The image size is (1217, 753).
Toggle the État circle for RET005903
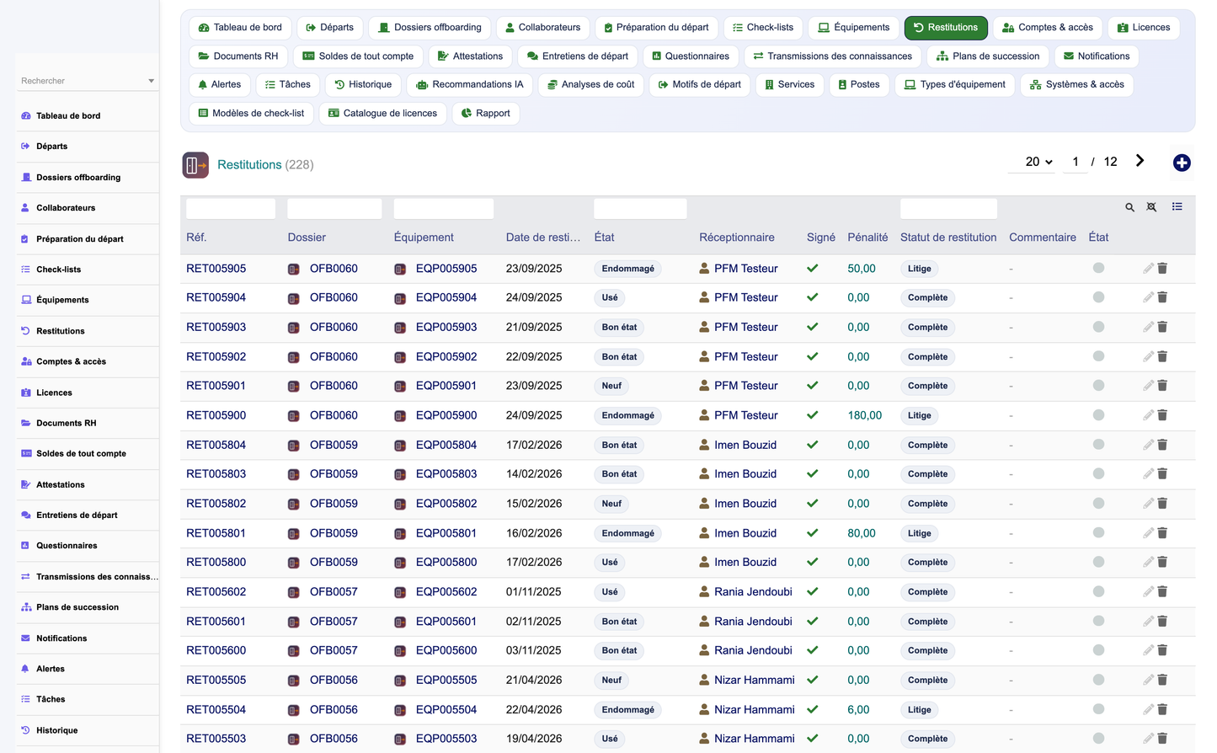point(1098,327)
